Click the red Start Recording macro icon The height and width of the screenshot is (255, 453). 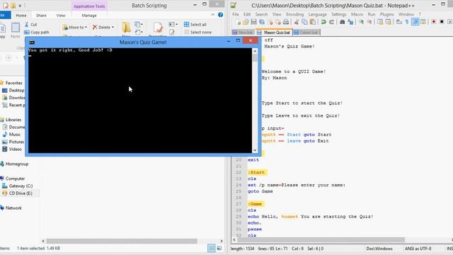pos(434,22)
